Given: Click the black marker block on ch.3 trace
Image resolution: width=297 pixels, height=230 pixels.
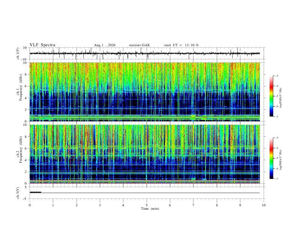Looking at the screenshot, I should click(35, 192).
